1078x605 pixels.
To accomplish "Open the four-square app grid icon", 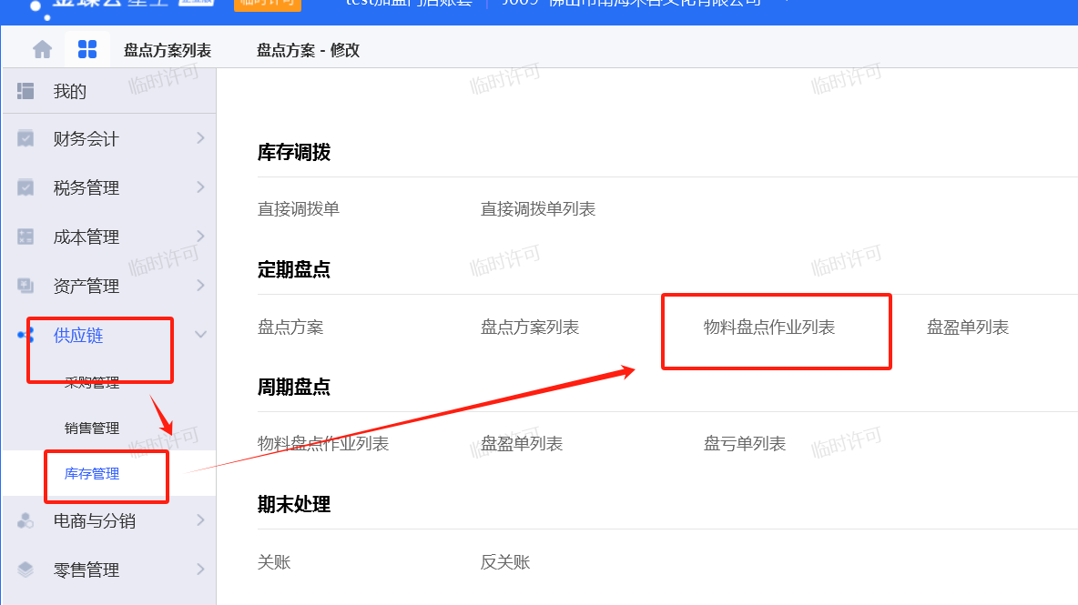I will pos(87,49).
